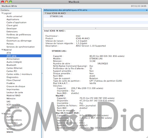Select Services de synchronisation
Viewport: 148px width, 138px height.
(21, 47)
